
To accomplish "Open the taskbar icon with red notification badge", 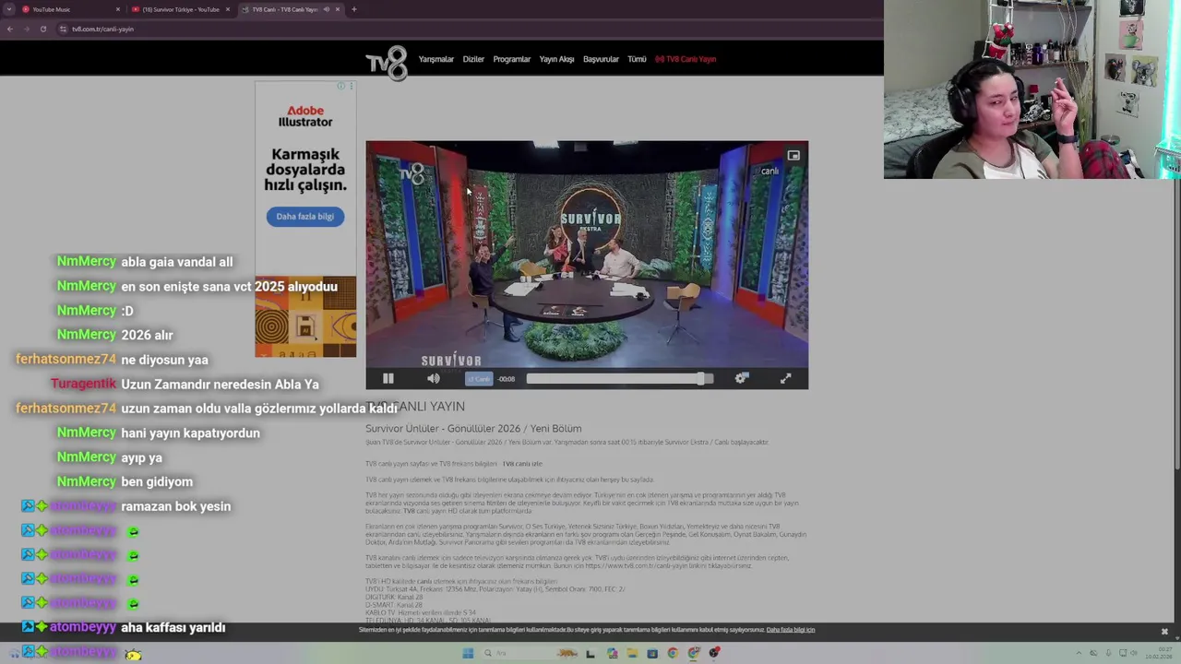I will click(x=715, y=653).
